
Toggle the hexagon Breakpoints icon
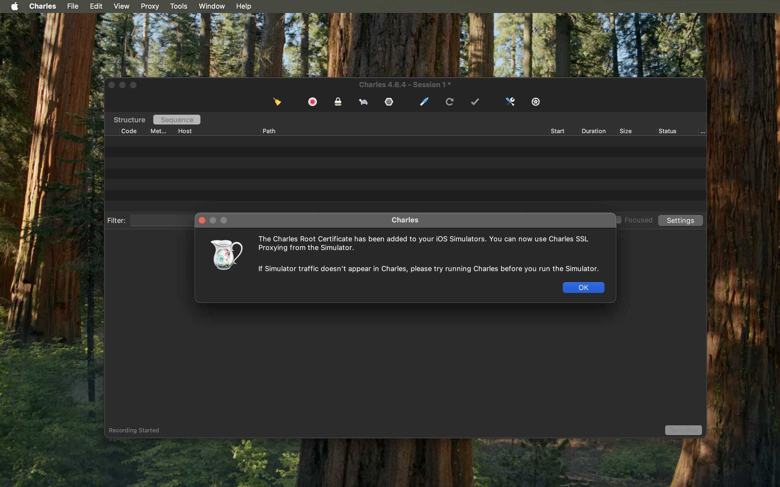[389, 102]
